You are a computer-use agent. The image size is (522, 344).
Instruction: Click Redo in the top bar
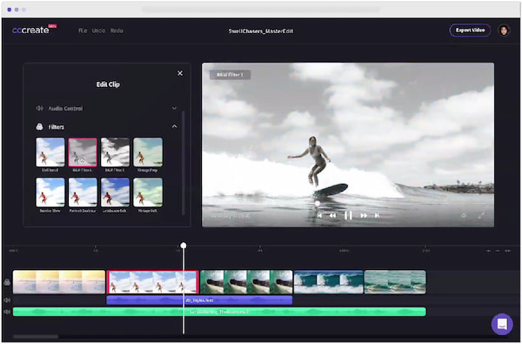117,30
